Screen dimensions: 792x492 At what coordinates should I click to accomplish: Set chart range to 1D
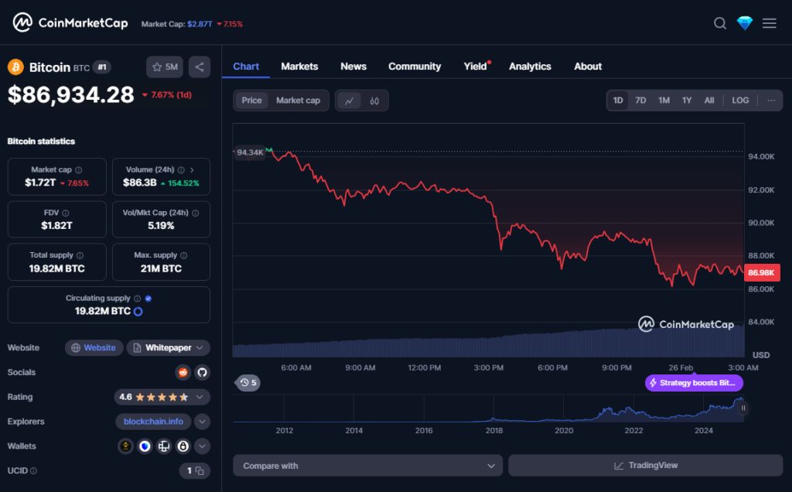(618, 101)
